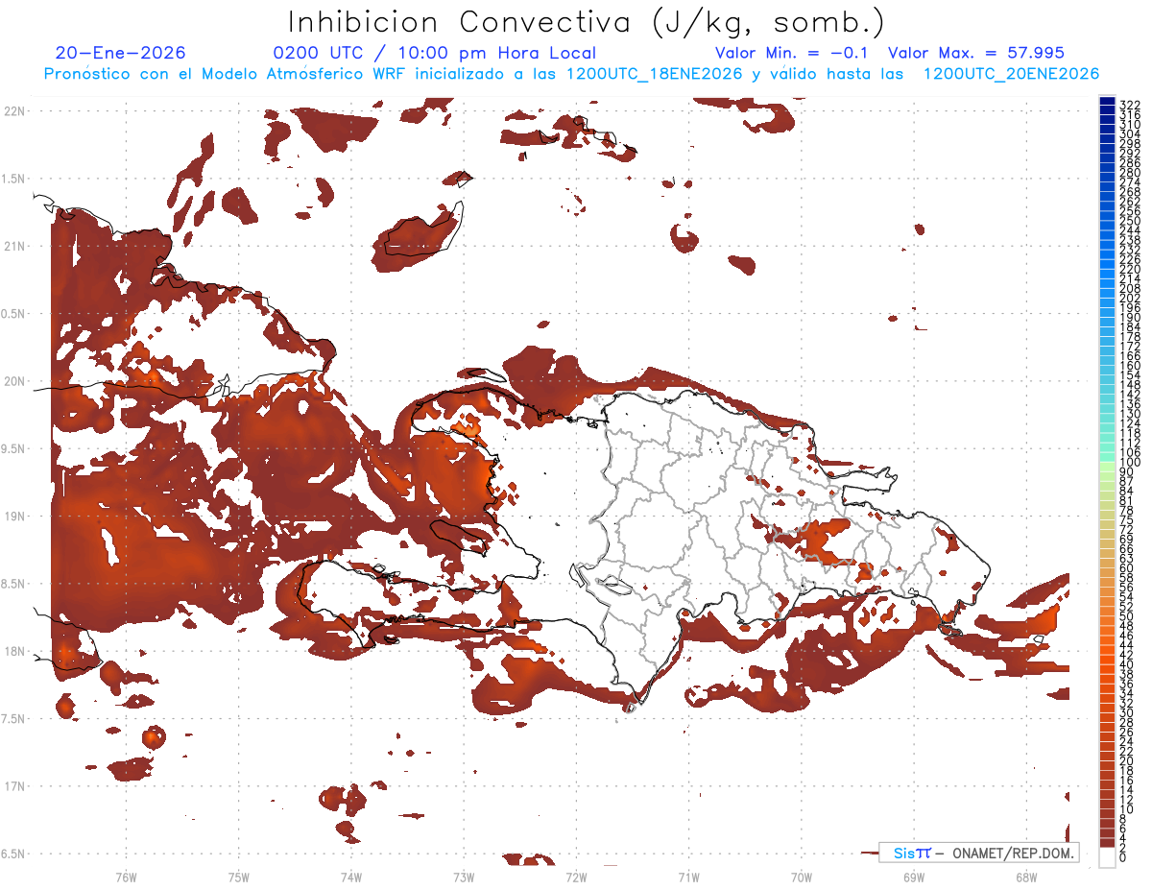Click the '20N' latitude label
This screenshot has width=1152, height=890.
[x=14, y=381]
